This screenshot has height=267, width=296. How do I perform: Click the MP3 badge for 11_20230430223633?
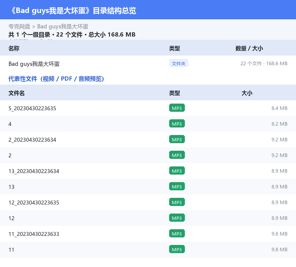click(177, 233)
